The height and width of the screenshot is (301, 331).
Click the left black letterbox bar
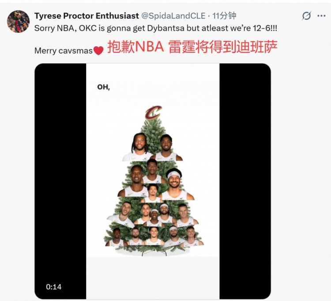(x=60, y=181)
